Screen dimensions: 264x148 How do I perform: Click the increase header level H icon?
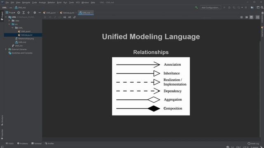(70, 17)
